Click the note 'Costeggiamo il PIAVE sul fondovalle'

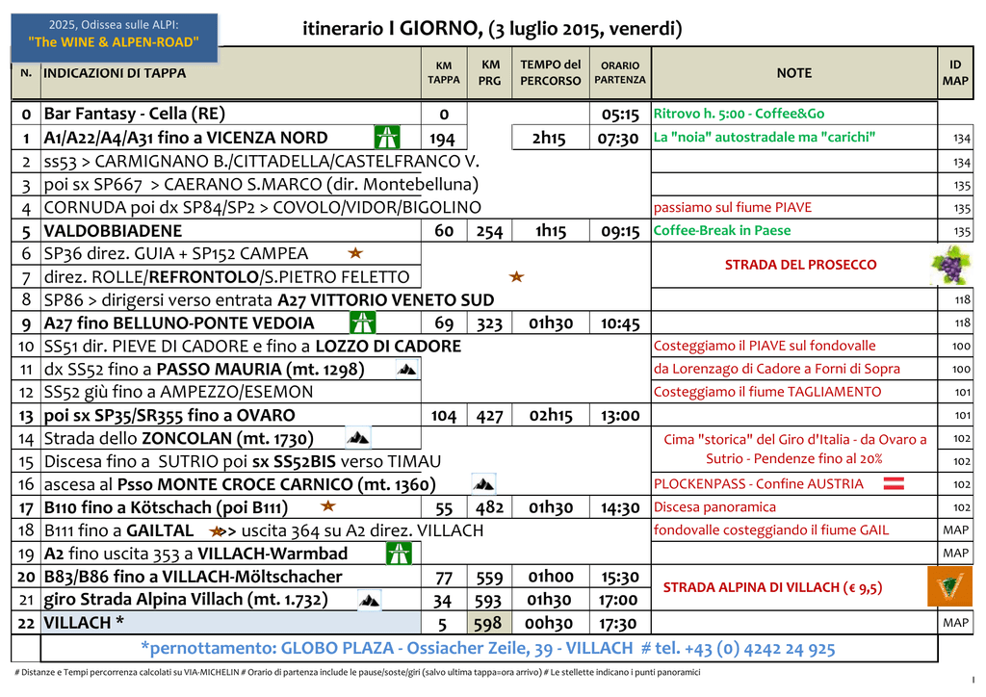click(x=765, y=346)
